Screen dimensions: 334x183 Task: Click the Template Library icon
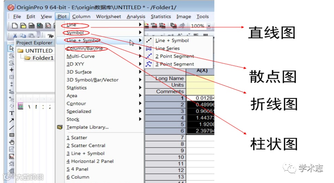click(x=60, y=127)
